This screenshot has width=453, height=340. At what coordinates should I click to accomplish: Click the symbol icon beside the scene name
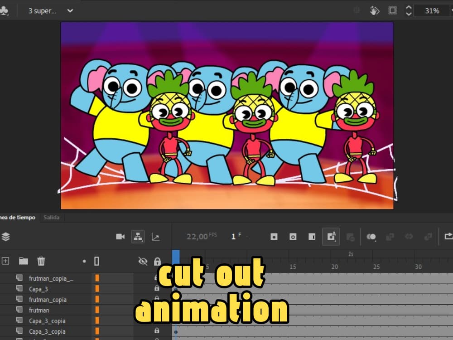4,11
